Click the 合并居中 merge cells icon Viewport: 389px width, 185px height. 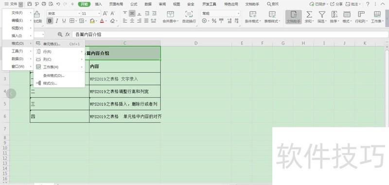click(171, 14)
